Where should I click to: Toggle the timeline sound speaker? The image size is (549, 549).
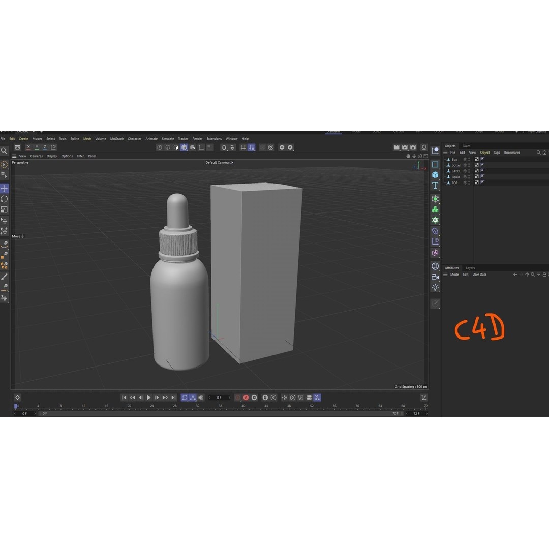tap(201, 398)
